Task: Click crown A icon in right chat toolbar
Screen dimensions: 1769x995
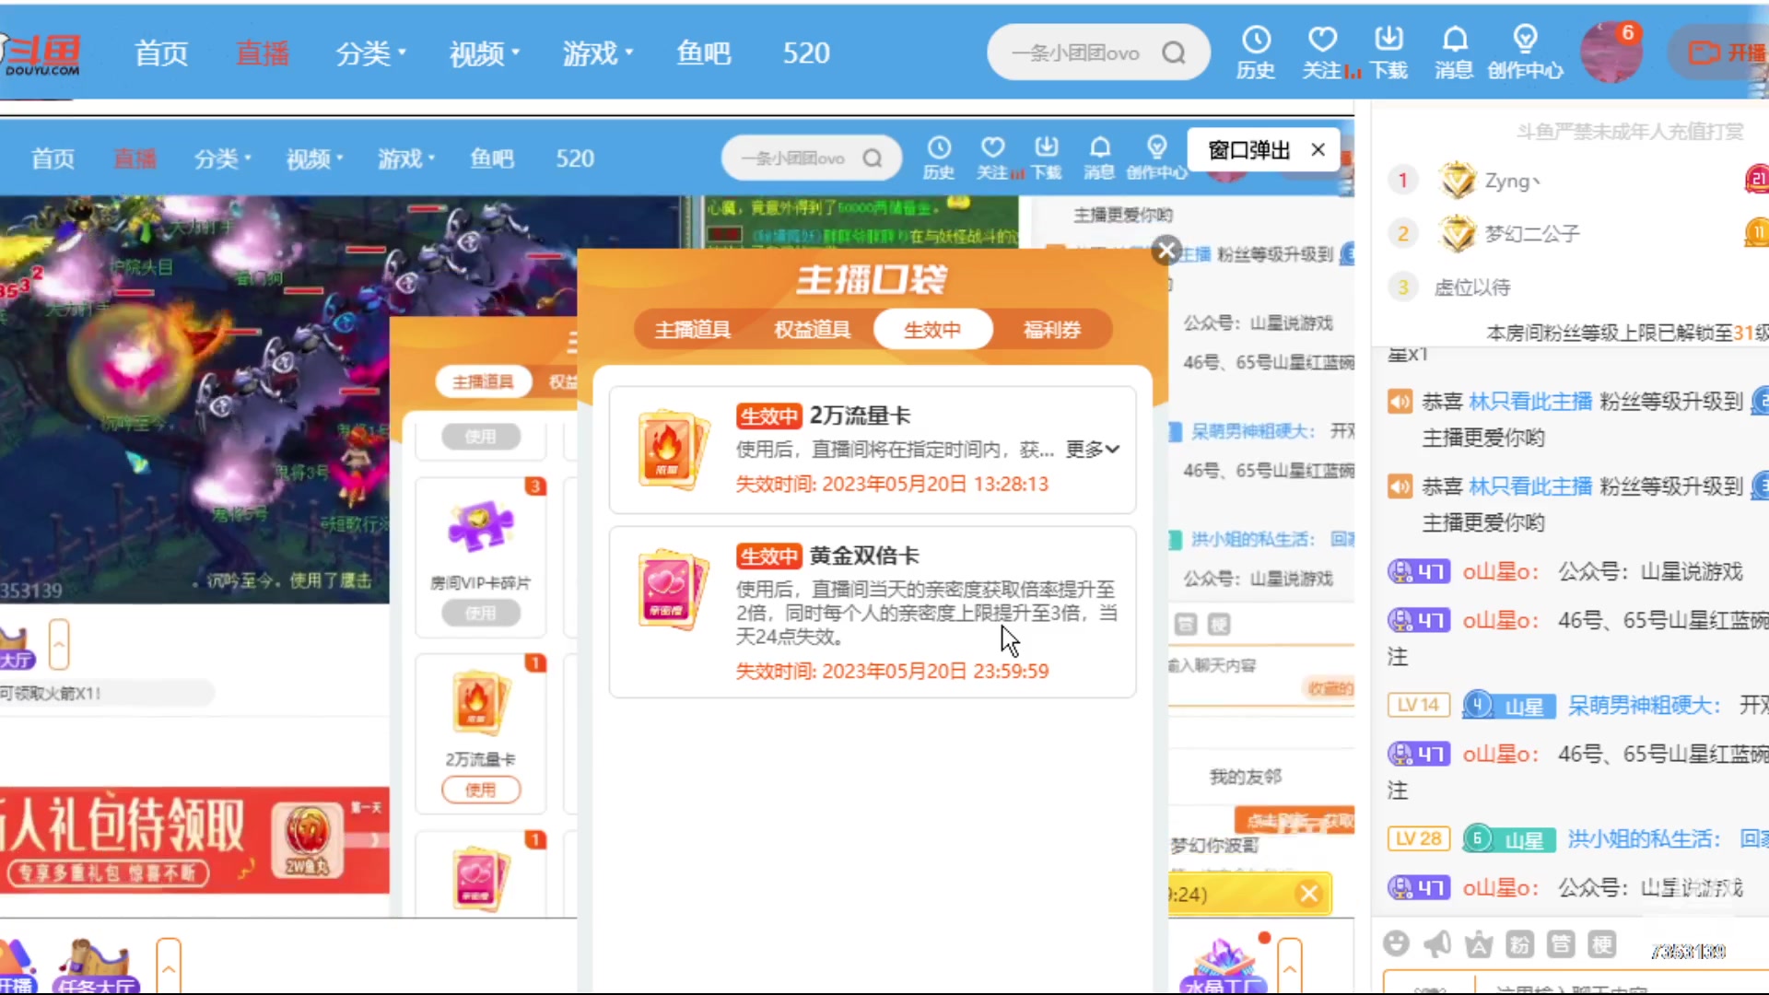Action: (x=1479, y=943)
